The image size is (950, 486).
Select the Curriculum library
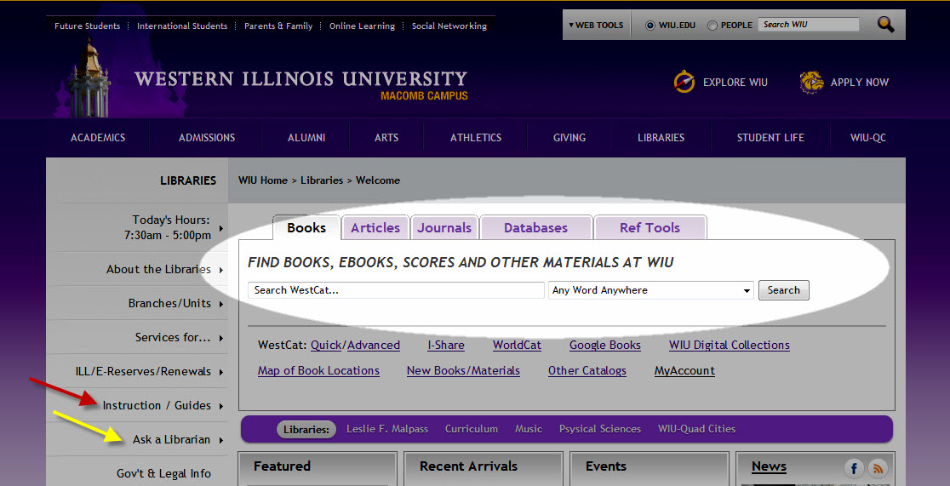pos(472,428)
